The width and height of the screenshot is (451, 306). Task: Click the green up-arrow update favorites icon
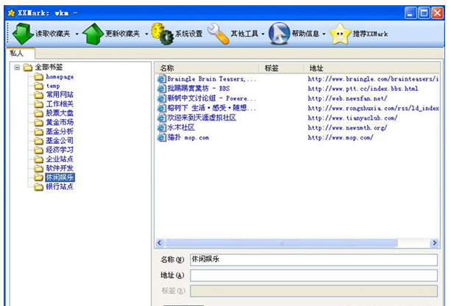click(93, 34)
